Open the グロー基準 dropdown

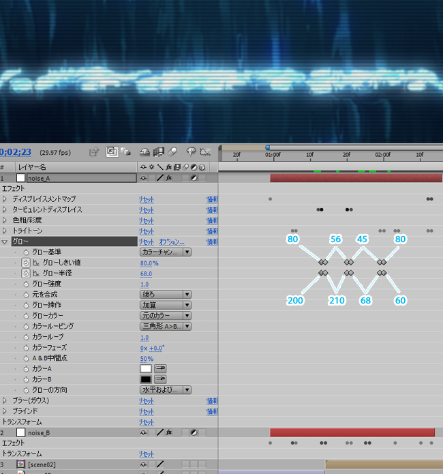click(x=165, y=252)
